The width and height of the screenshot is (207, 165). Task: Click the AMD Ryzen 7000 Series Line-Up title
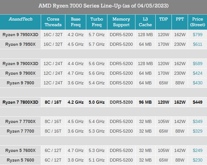click(x=103, y=6)
